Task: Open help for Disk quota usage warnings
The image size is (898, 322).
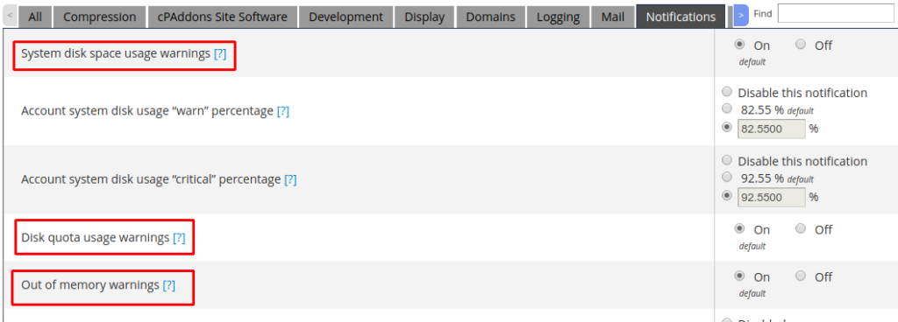Action: (179, 237)
